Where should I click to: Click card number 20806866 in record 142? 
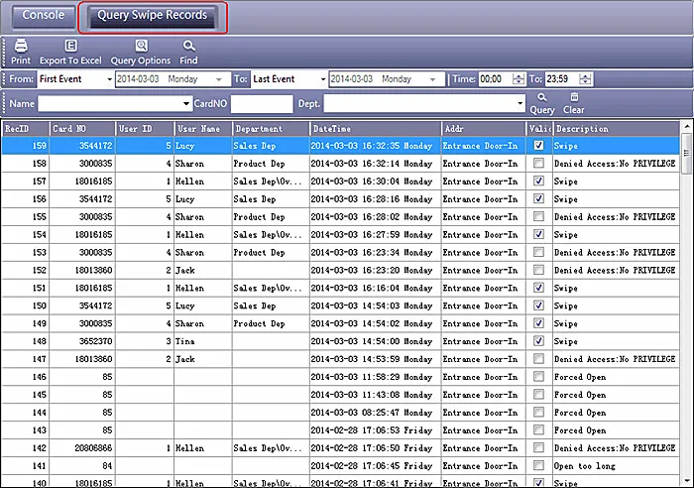pos(93,448)
